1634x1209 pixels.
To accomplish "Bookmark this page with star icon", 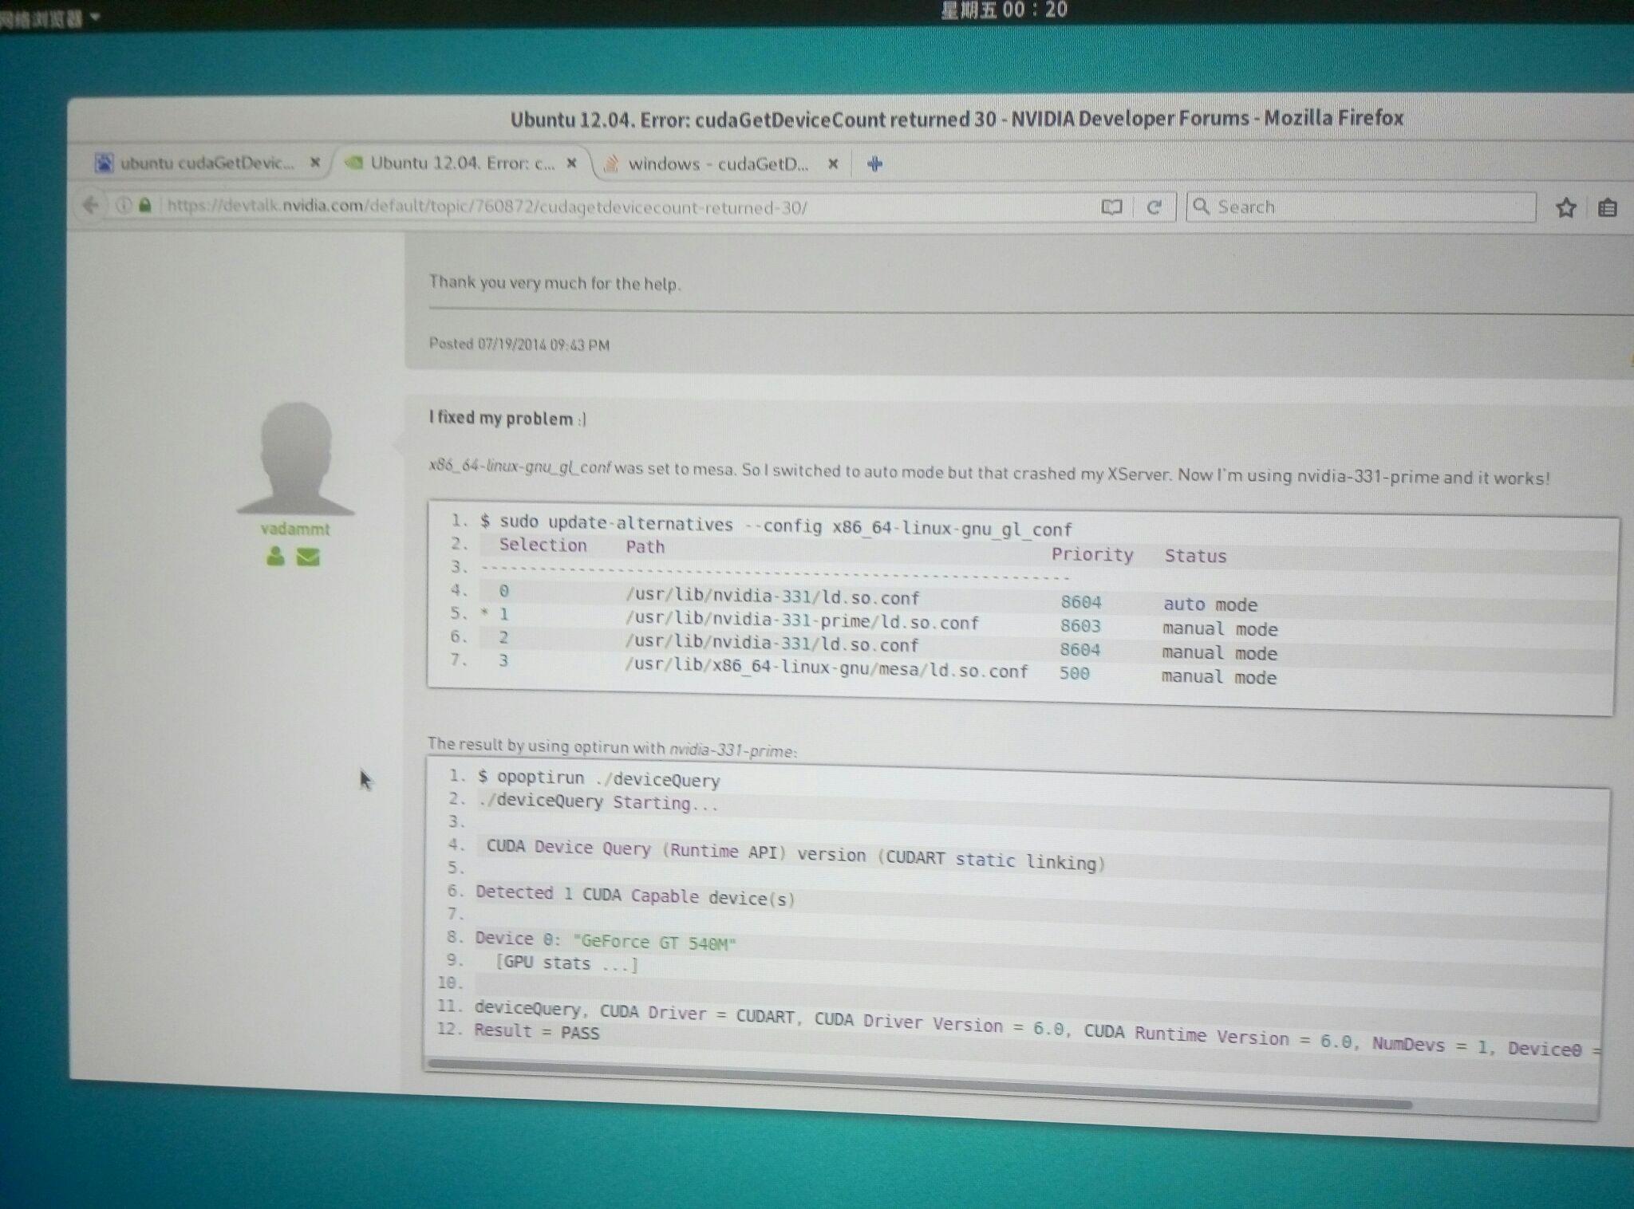I will pos(1565,208).
